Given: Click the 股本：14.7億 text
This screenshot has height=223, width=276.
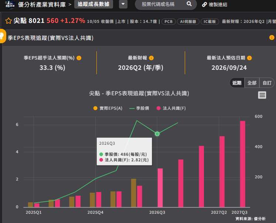Looking at the screenshot, I should click(143, 21).
